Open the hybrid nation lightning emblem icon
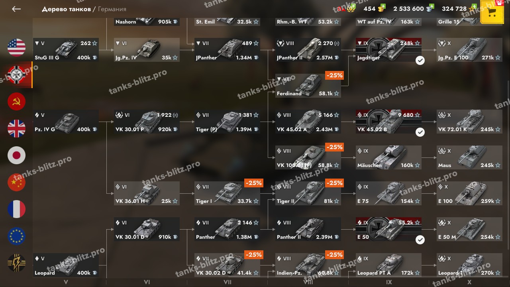 [x=16, y=263]
